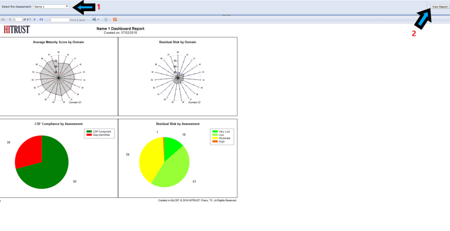450x231 pixels.
Task: Click the 39 label beside compliance pie
Action: point(9,142)
